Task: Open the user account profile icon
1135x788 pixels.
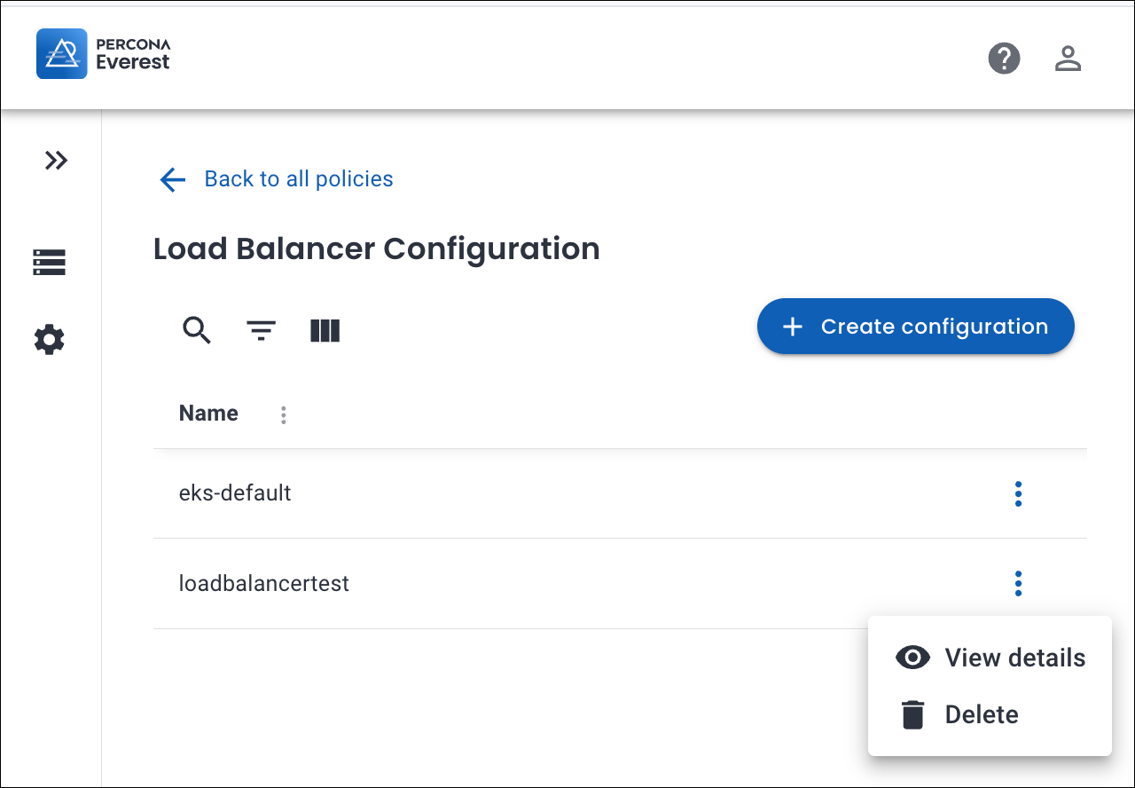Action: click(1068, 59)
